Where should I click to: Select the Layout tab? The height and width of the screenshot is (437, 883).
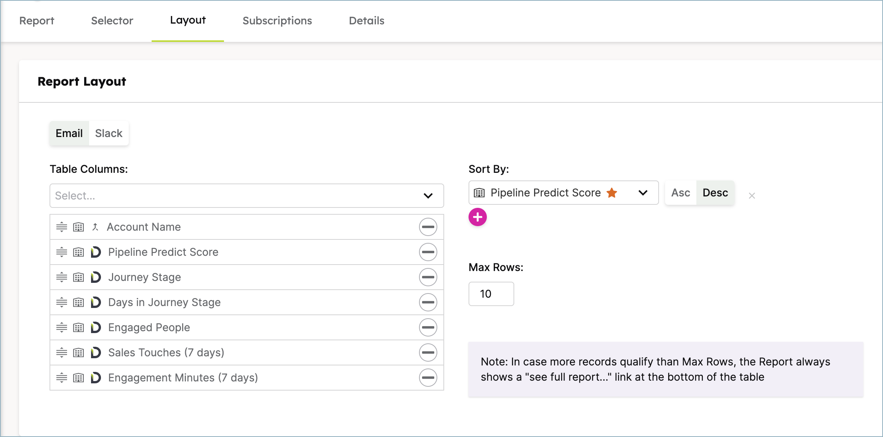coord(188,20)
